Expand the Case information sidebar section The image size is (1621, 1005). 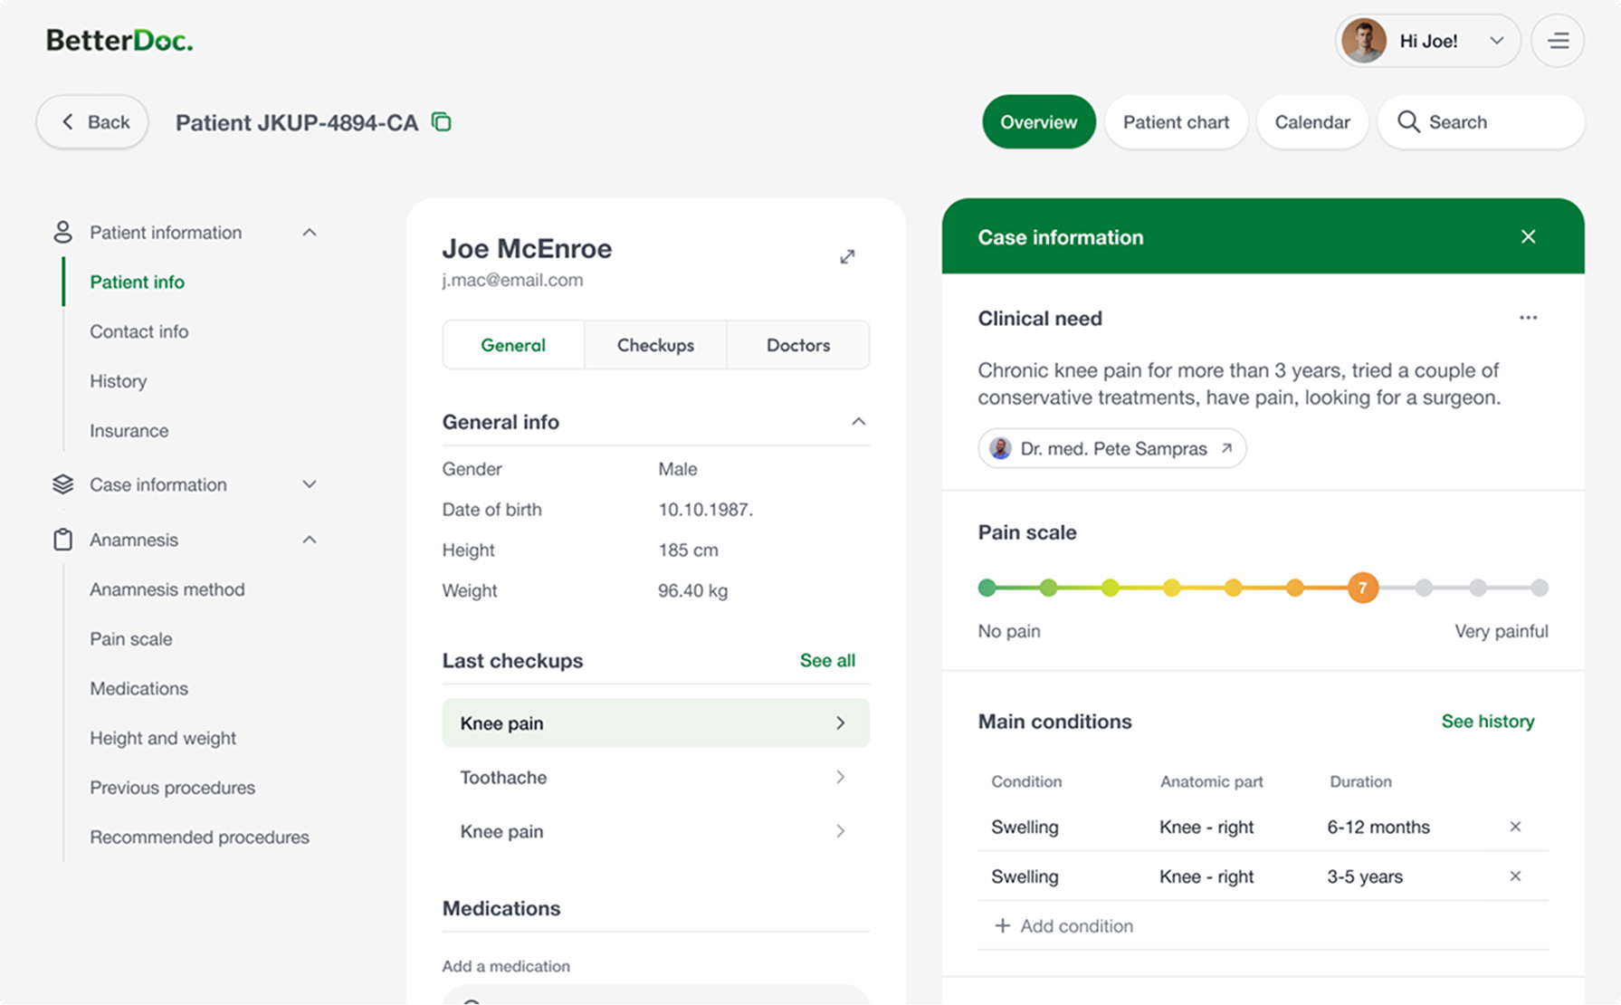(310, 484)
